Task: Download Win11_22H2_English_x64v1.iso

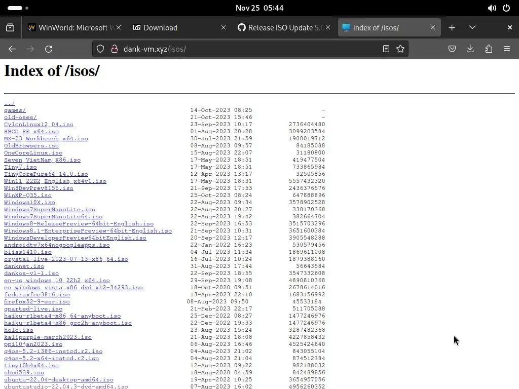Action: 55,181
